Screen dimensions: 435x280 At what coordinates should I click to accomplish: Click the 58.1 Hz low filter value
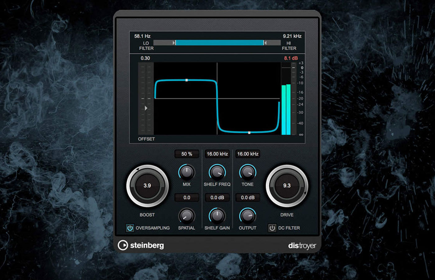coord(142,36)
